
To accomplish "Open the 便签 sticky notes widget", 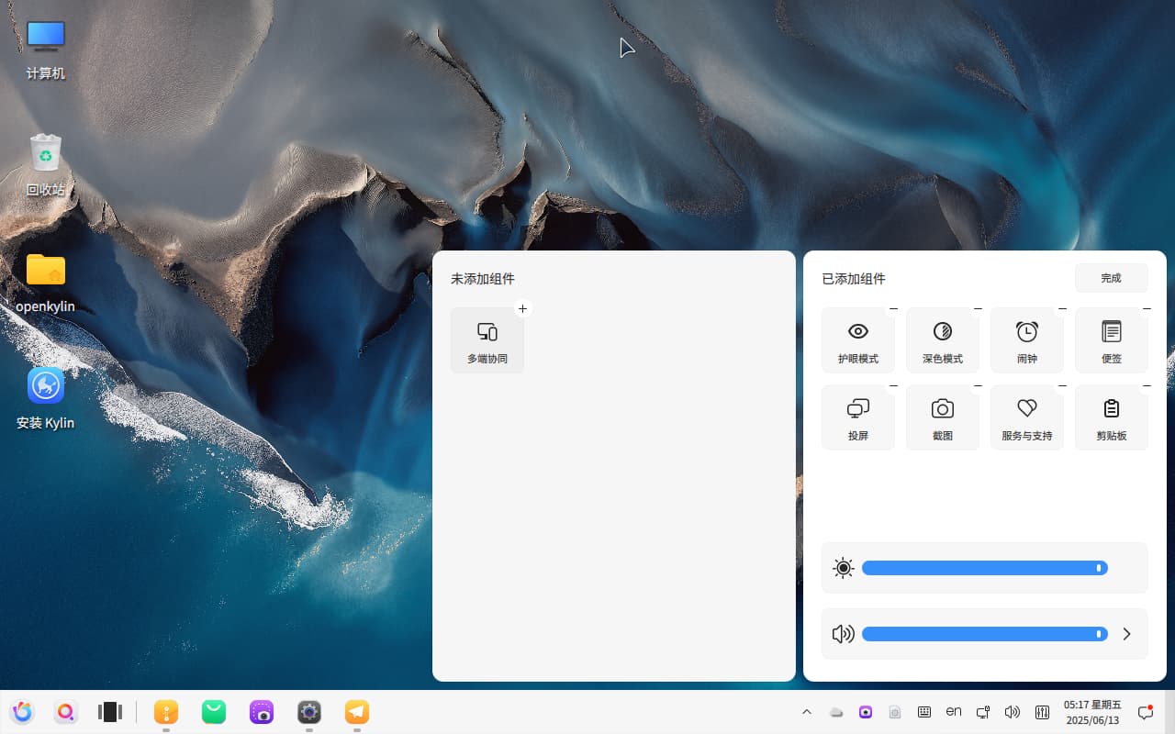I will click(1111, 339).
